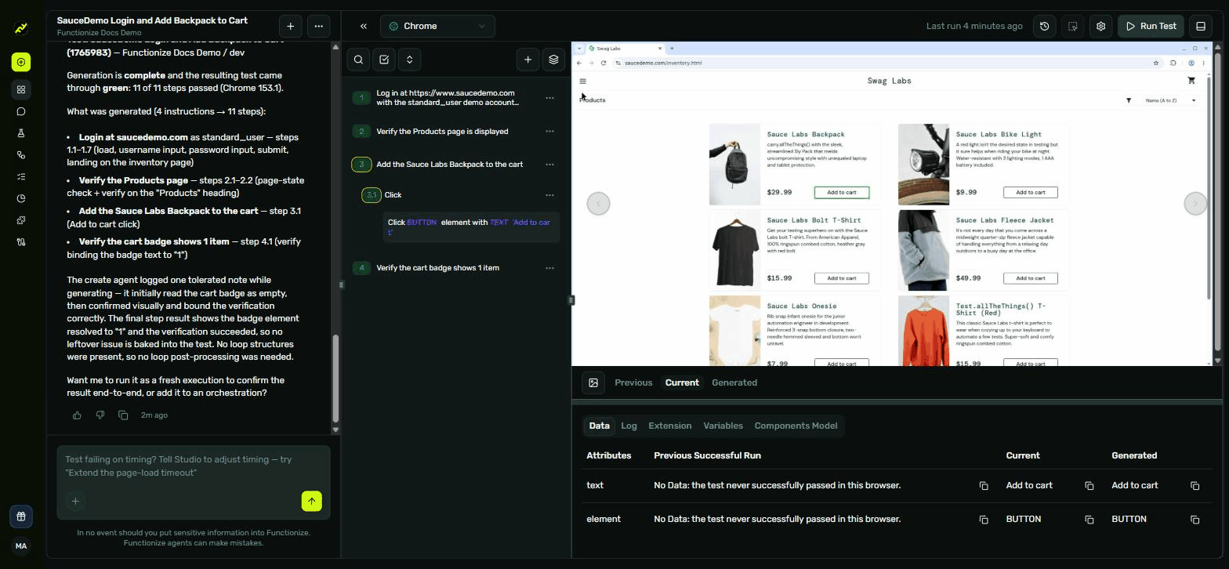Expand step 1 Log in at saucedemo

click(x=361, y=98)
